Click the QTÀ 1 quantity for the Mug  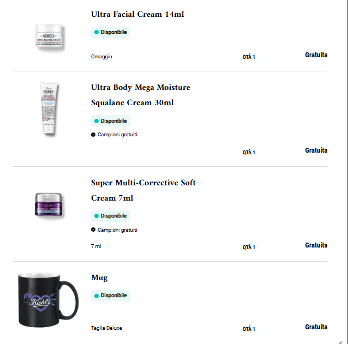click(x=249, y=329)
